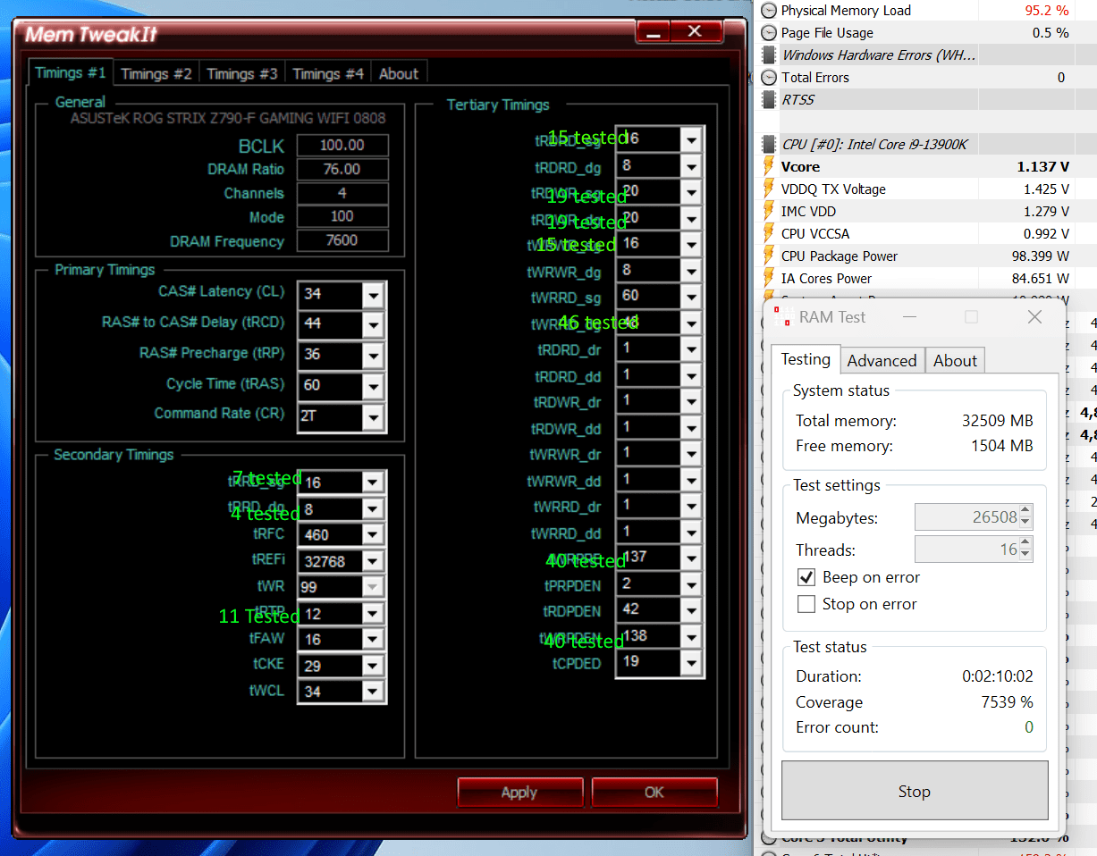Switch to the Timings #2 tab
This screenshot has width=1097, height=856.
click(156, 74)
